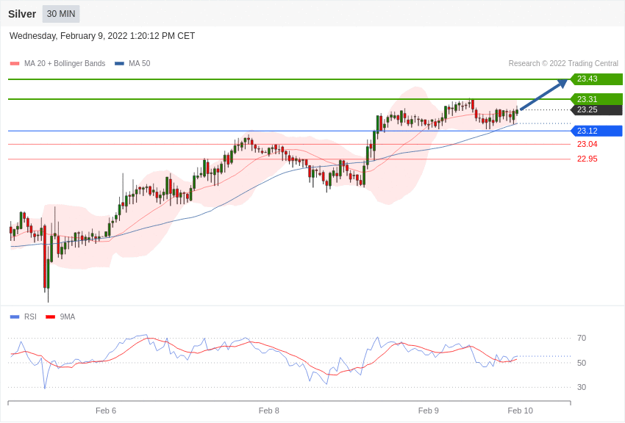Image resolution: width=625 pixels, height=423 pixels.
Task: Click the red 9MA legend swatch
Action: point(51,317)
